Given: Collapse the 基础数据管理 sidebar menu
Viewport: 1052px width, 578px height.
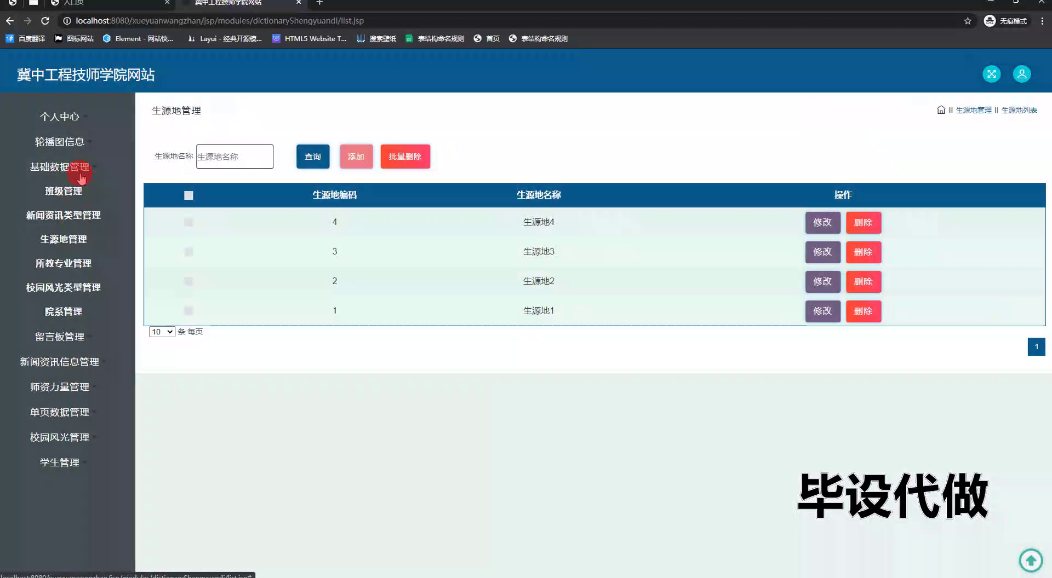Looking at the screenshot, I should [60, 167].
